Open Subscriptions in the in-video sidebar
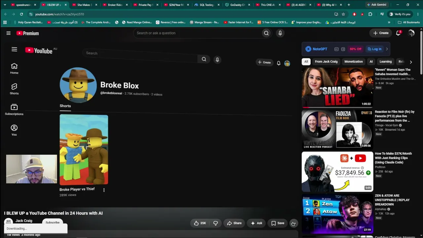 pyautogui.click(x=14, y=109)
